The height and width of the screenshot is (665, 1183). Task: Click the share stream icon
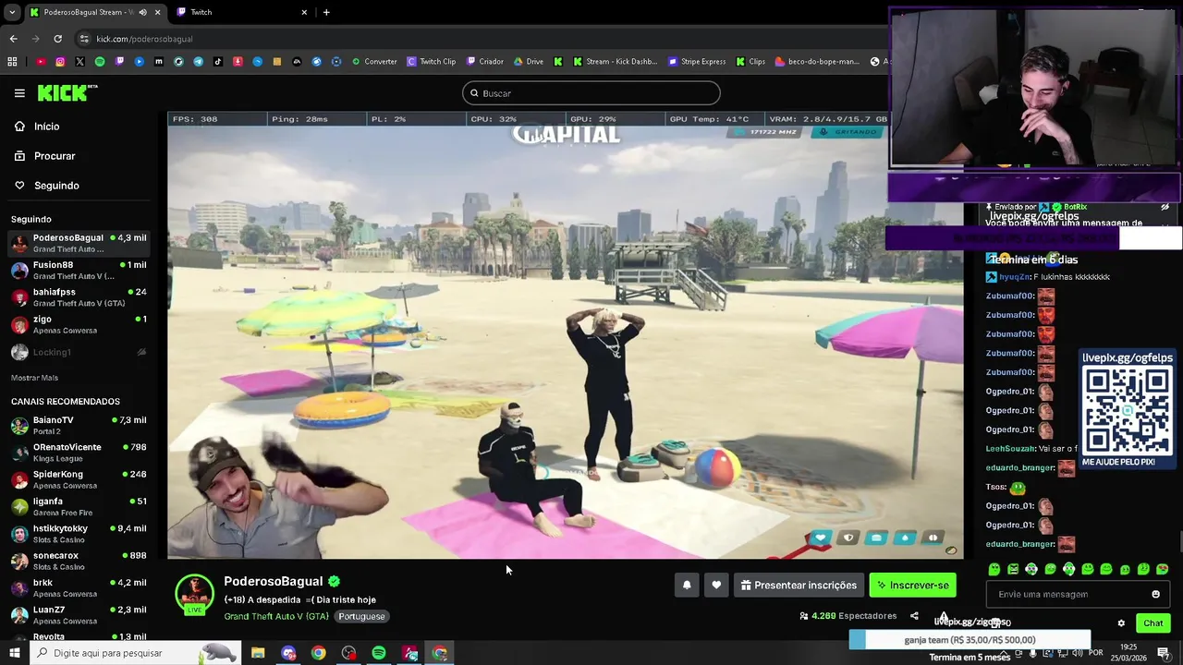click(914, 616)
